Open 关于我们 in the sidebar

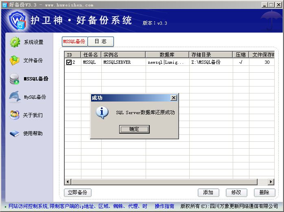pos(33,115)
